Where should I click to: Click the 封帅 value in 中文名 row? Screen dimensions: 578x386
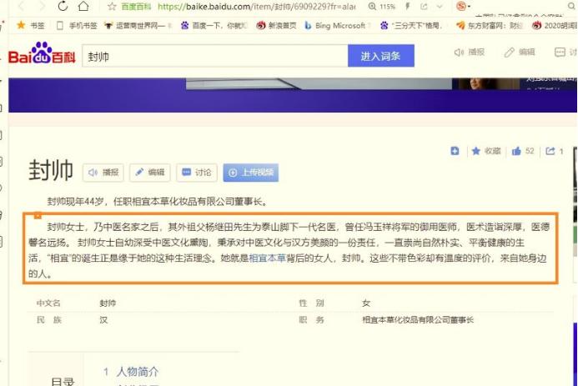click(x=108, y=303)
